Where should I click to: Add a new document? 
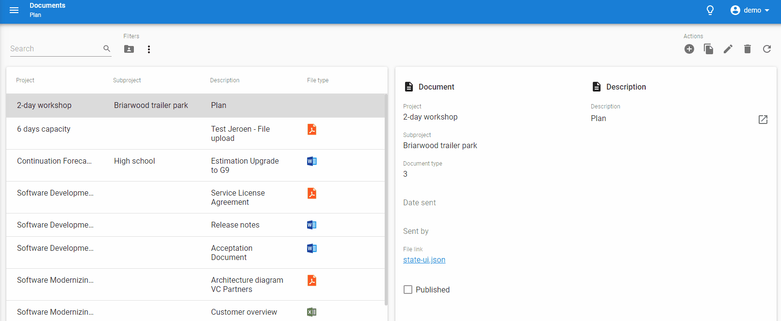click(x=689, y=49)
